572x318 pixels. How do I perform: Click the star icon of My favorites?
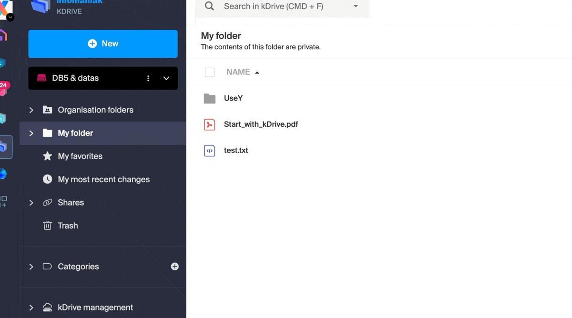coord(47,156)
